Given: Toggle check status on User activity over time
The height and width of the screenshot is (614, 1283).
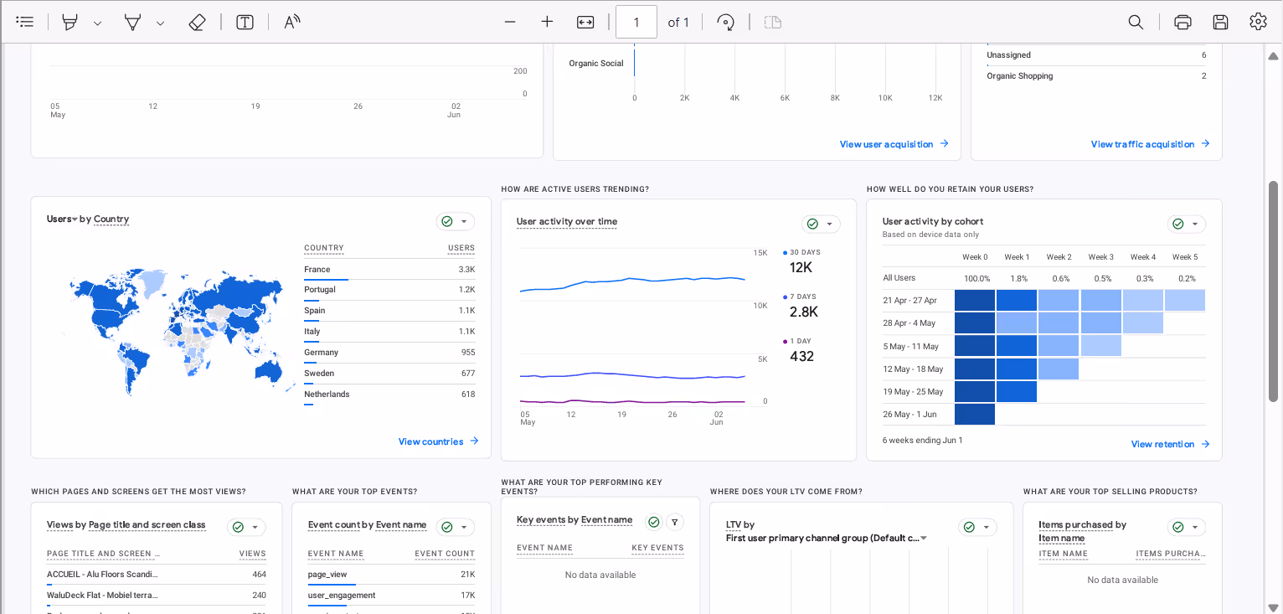Looking at the screenshot, I should 812,224.
